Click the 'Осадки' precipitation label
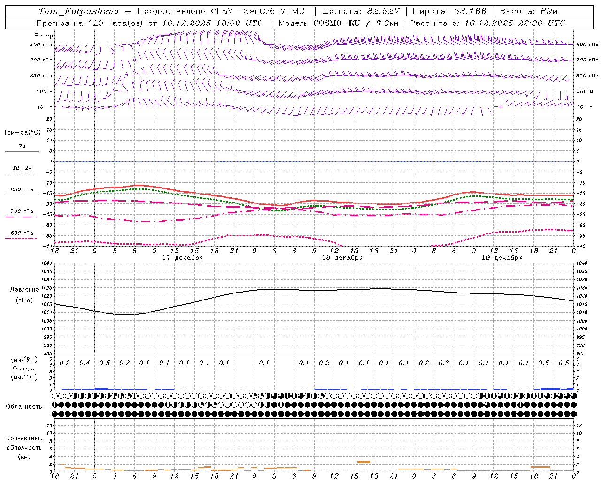This screenshot has height=480, width=601. pyautogui.click(x=23, y=368)
